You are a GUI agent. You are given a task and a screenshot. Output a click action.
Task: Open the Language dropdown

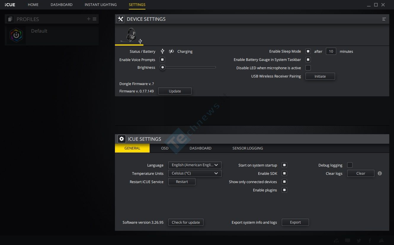195,165
